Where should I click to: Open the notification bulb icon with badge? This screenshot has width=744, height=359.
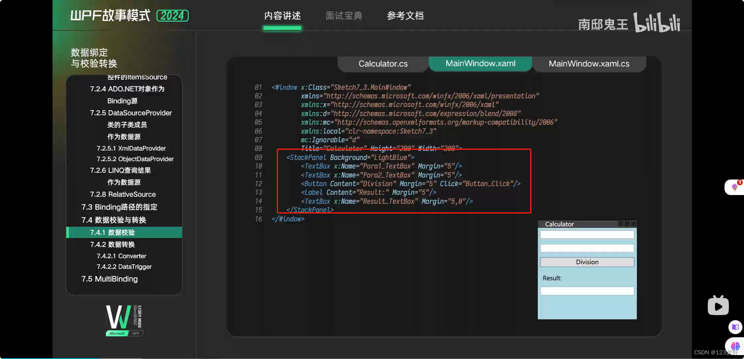(735, 187)
